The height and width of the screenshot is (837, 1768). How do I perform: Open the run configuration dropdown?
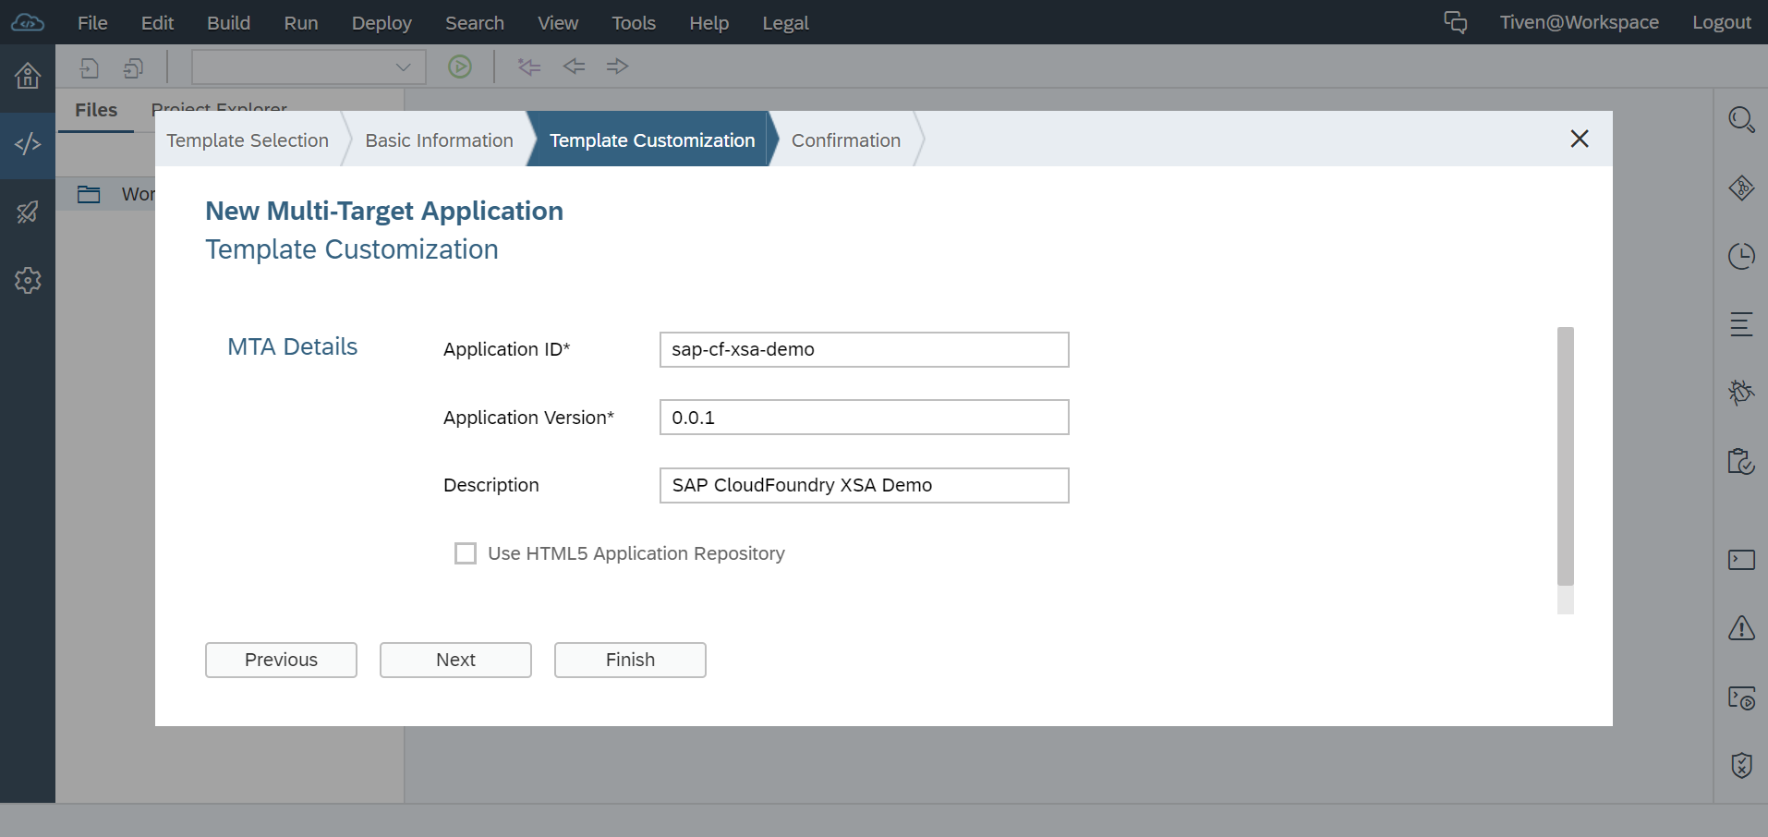309,67
